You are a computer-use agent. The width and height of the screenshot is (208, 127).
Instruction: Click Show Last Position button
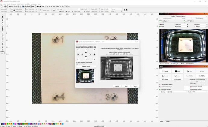pyautogui.click(x=196, y=87)
